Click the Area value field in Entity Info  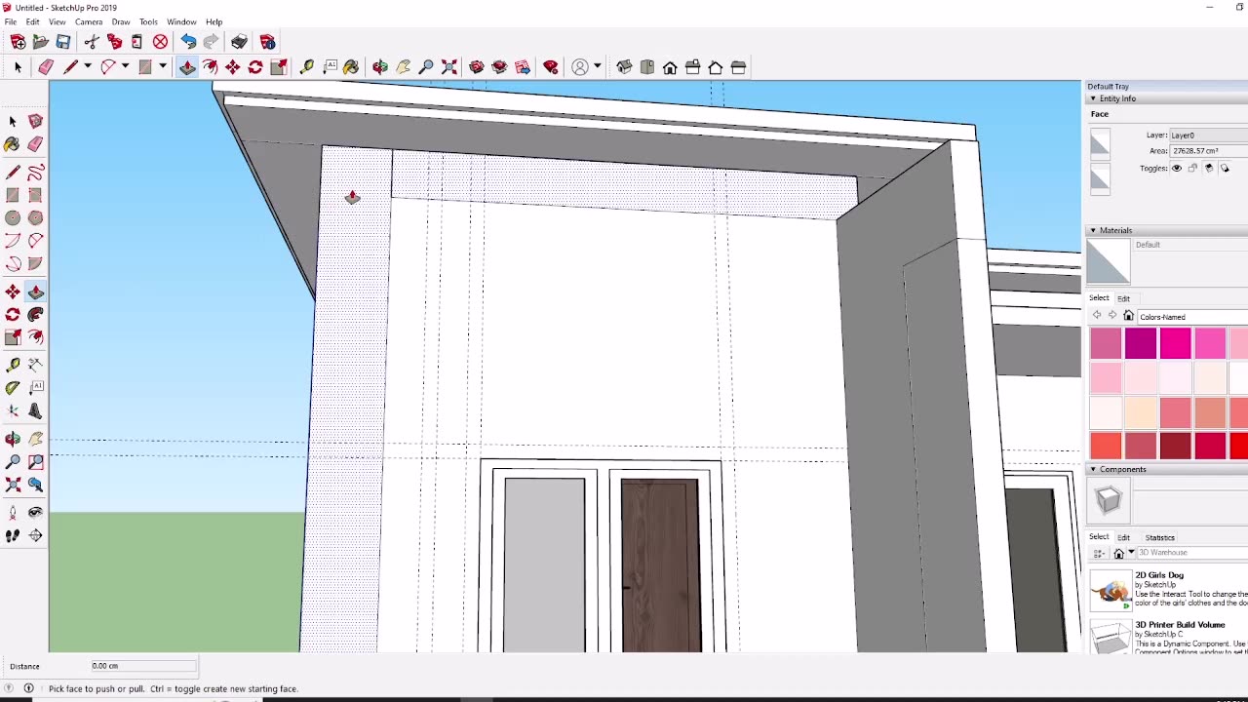(x=1209, y=151)
